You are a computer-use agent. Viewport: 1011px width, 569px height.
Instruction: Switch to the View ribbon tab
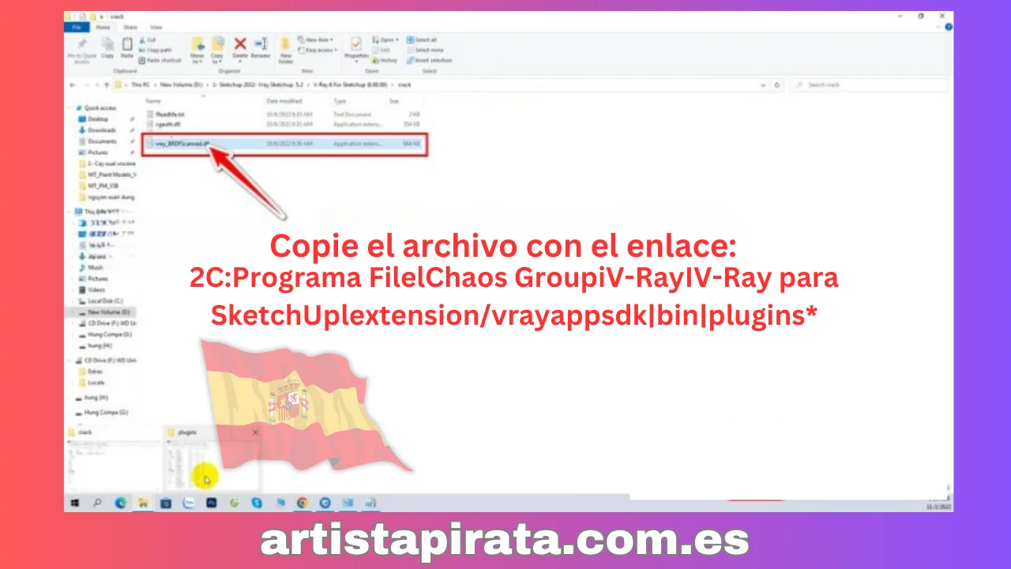tap(156, 27)
